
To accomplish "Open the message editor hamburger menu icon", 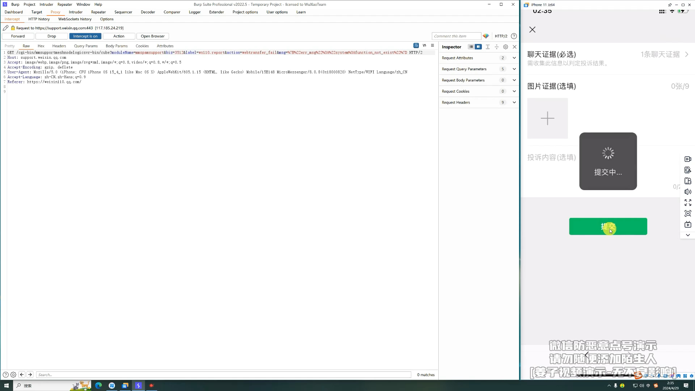I will 433,46.
